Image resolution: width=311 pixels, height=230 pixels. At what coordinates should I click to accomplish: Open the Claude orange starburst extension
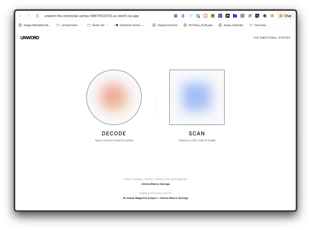[x=272, y=16]
